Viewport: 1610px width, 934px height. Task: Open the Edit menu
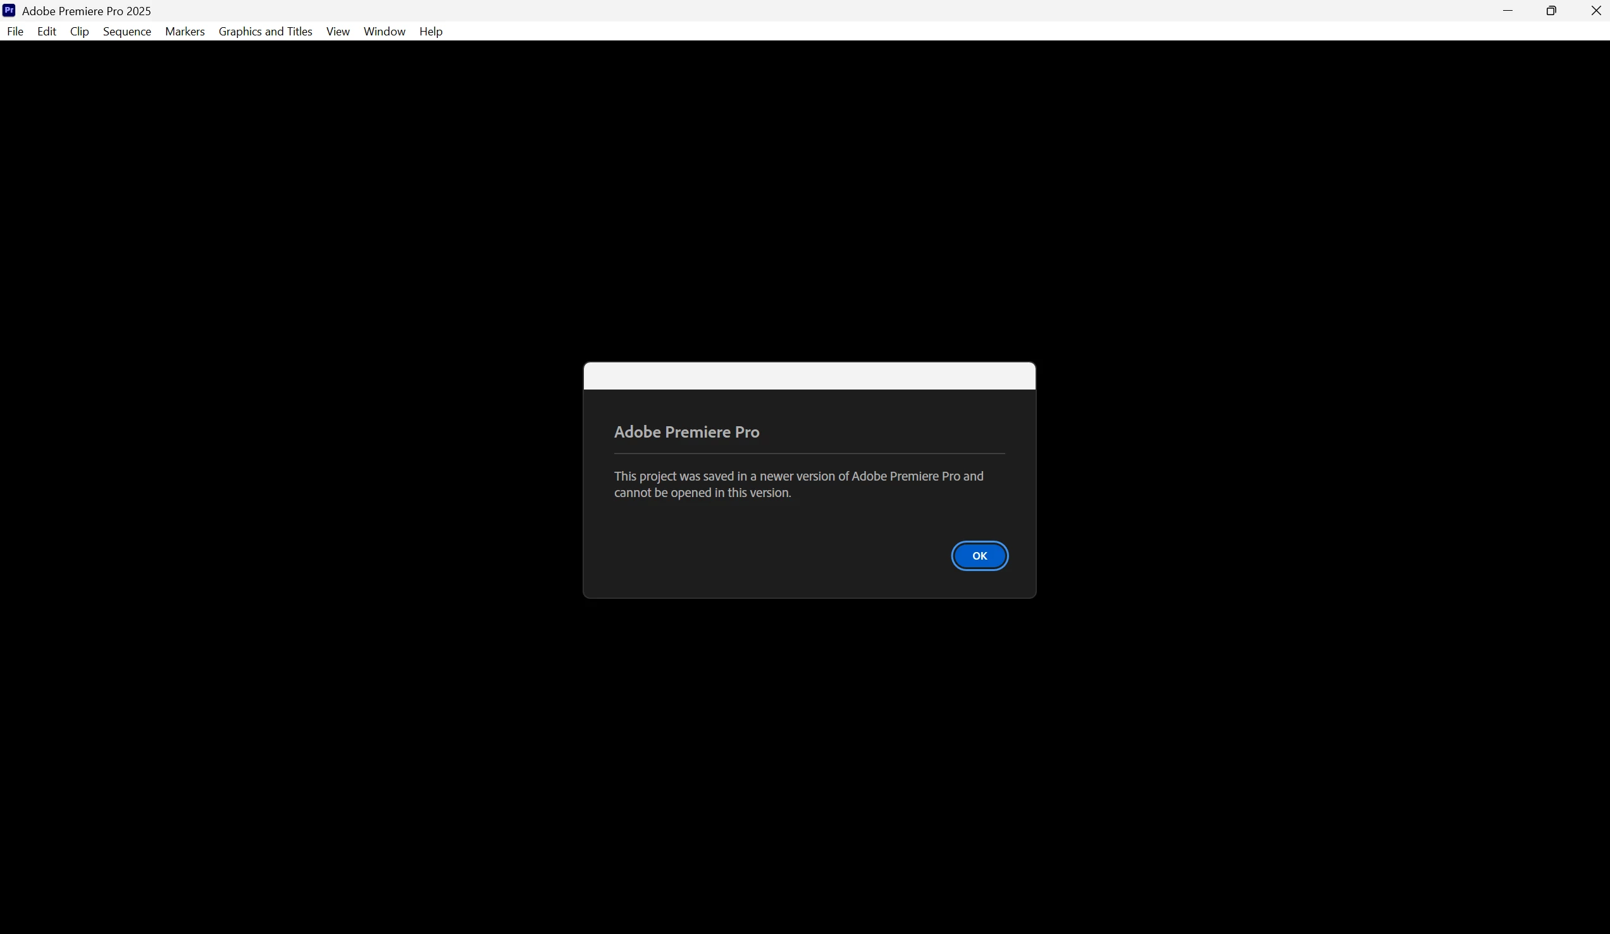pos(46,32)
